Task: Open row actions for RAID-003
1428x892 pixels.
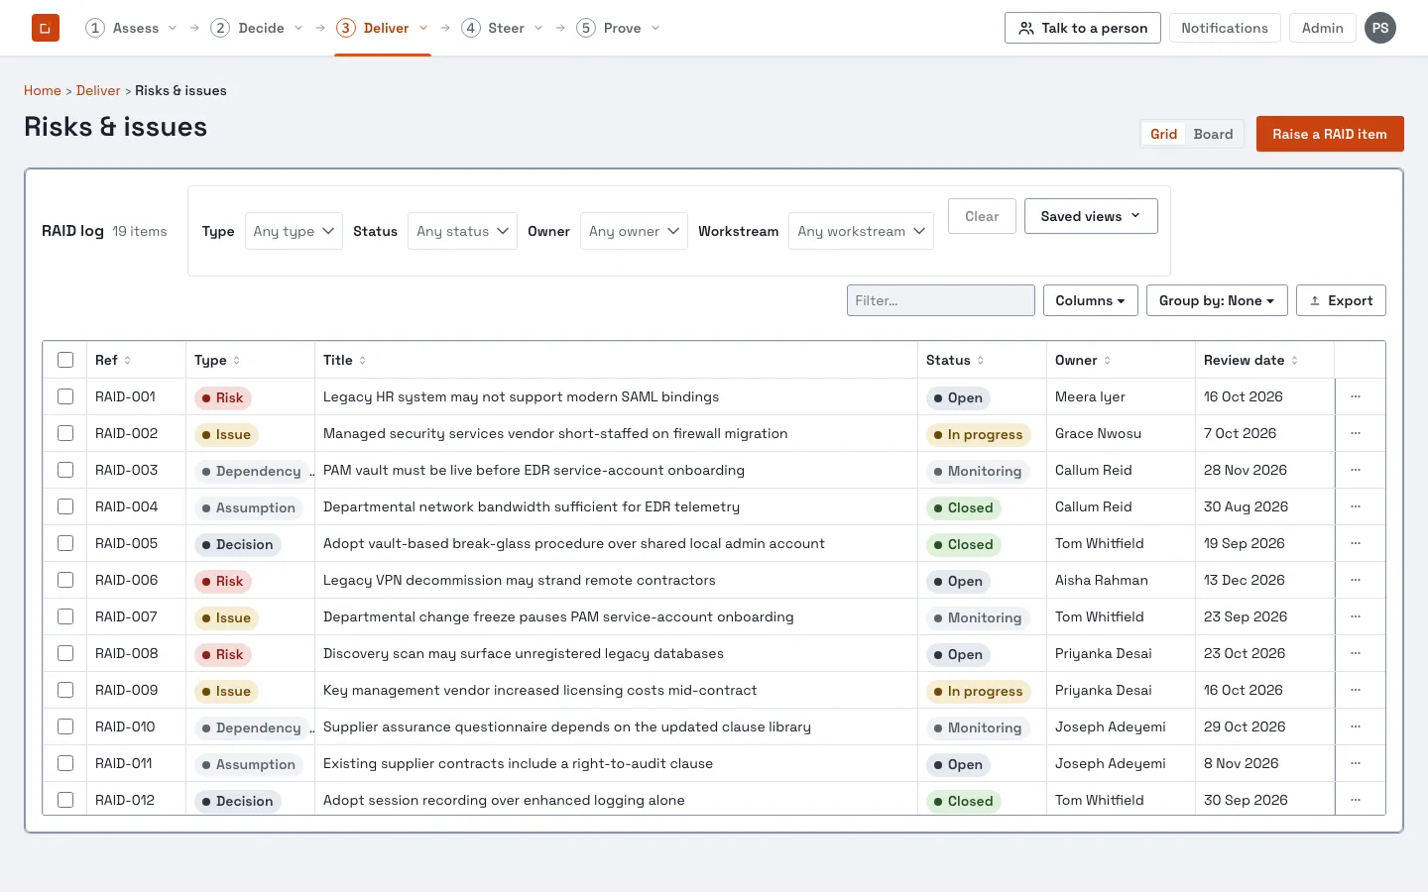Action: tap(1356, 470)
